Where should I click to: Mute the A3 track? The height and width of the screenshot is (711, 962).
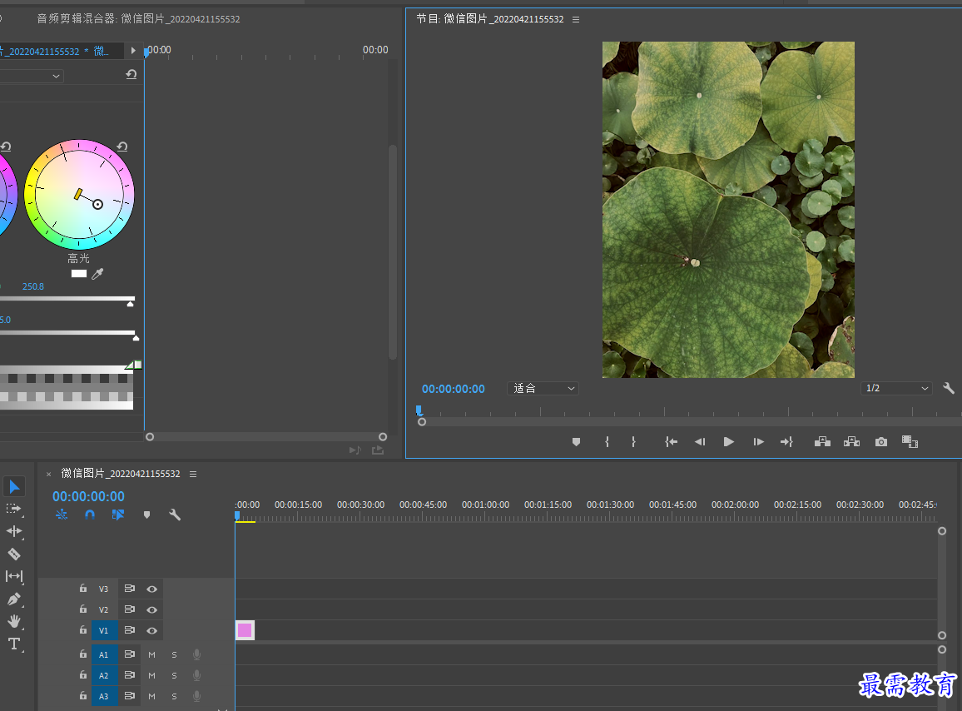[x=151, y=696]
